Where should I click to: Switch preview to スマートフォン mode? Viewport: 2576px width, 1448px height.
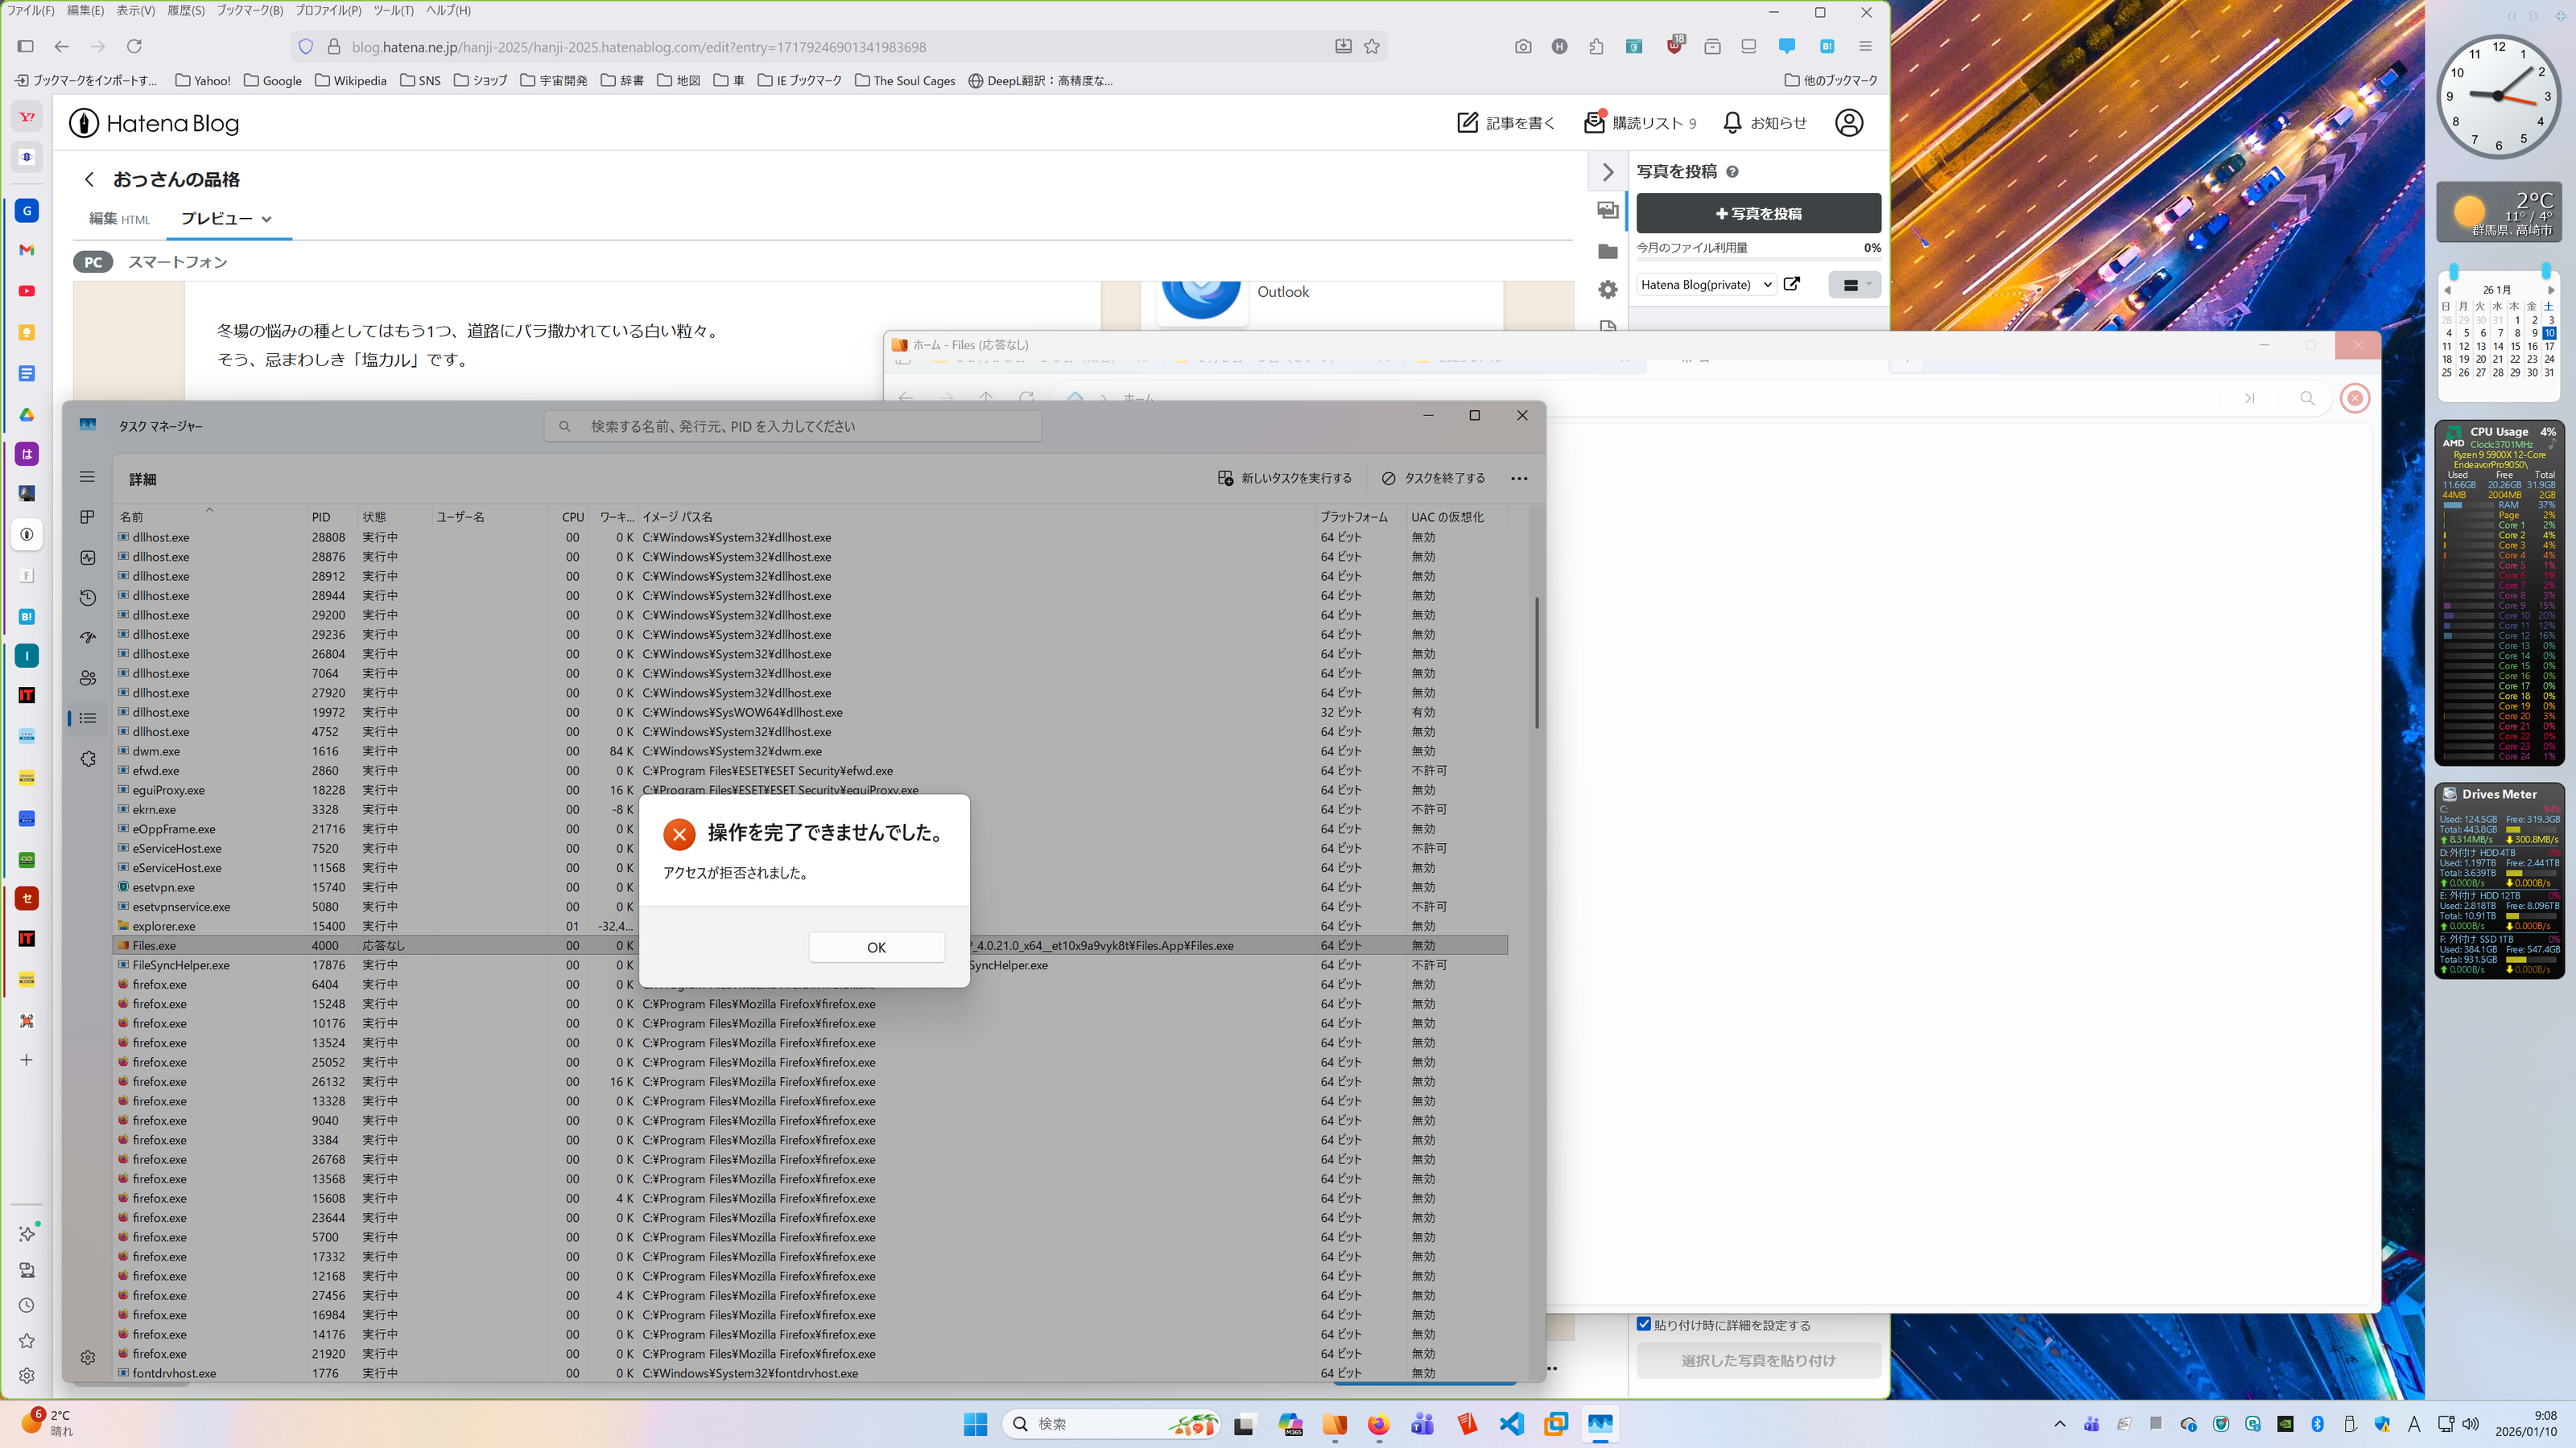tap(177, 261)
